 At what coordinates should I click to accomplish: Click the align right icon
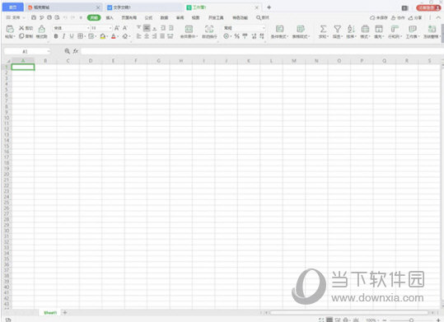155,36
